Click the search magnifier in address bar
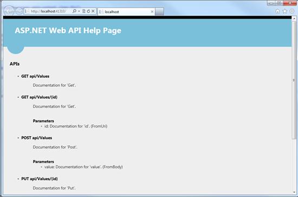The height and width of the screenshot is (197, 298). [x=75, y=11]
